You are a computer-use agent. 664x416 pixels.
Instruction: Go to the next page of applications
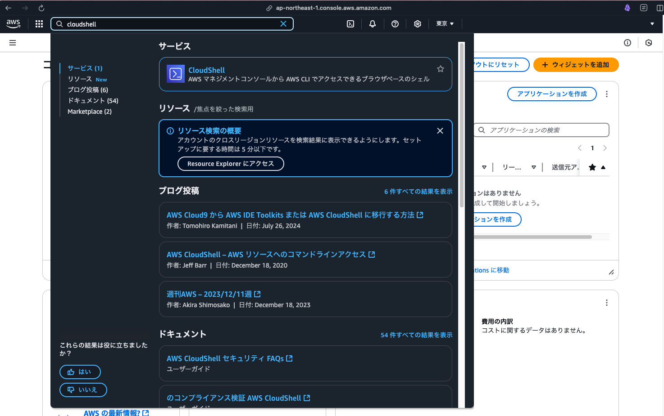605,148
